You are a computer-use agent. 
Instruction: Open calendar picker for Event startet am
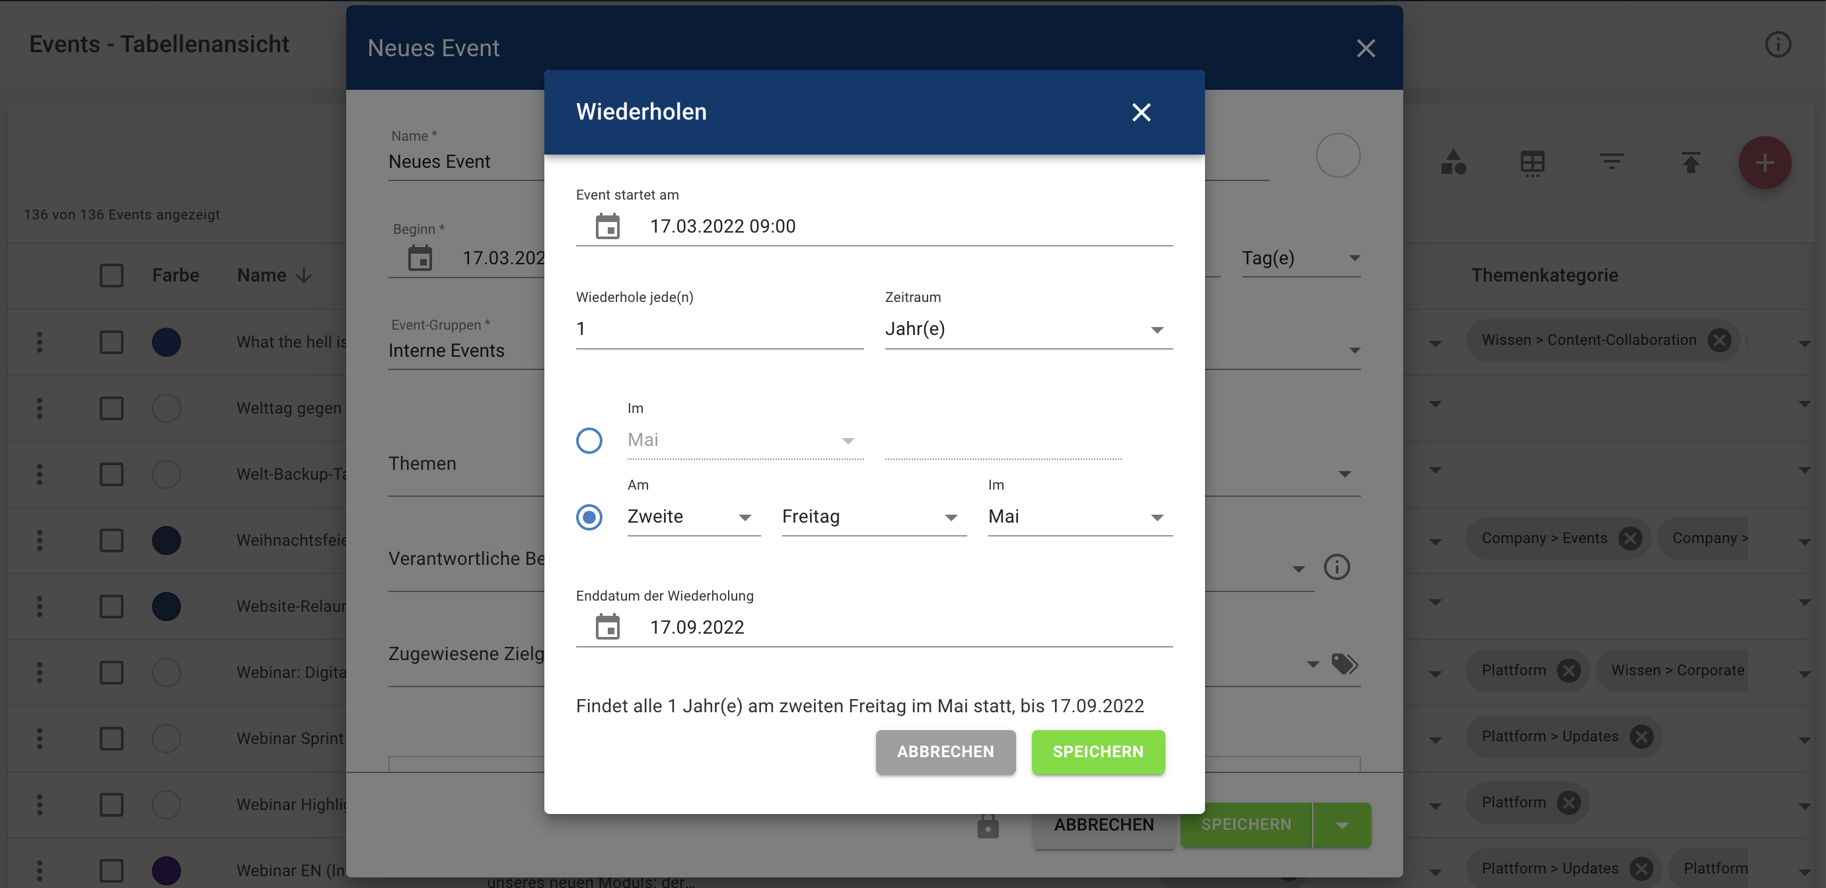point(608,226)
